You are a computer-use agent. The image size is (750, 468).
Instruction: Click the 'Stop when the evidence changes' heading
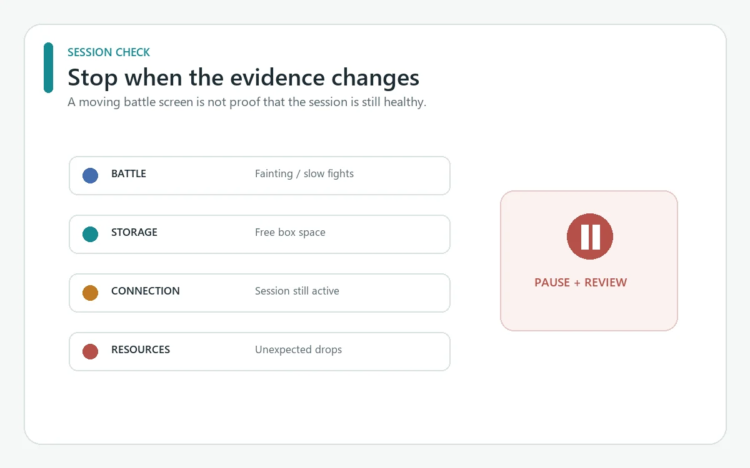[x=243, y=78]
